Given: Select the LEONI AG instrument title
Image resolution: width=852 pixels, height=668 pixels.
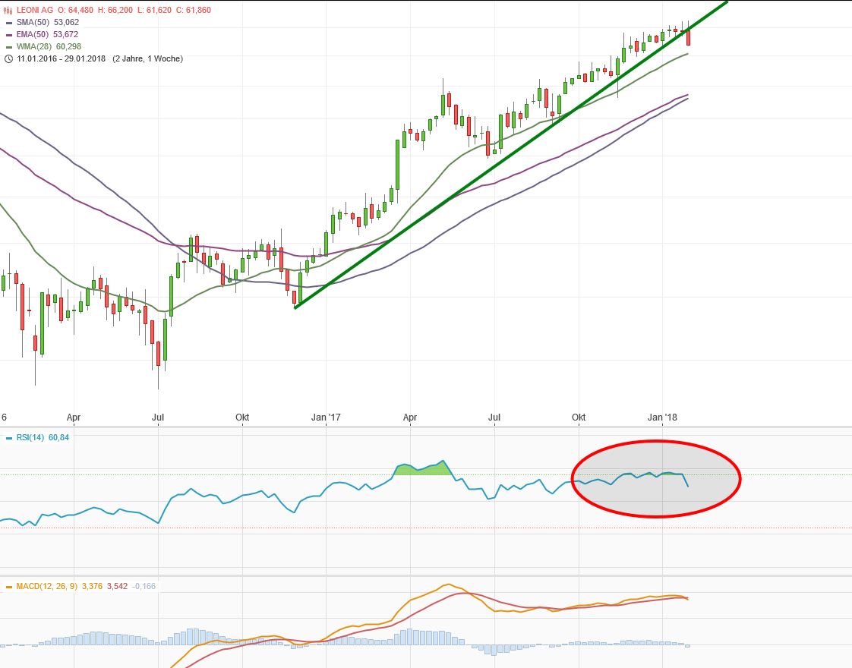Looking at the screenshot, I should (34, 11).
